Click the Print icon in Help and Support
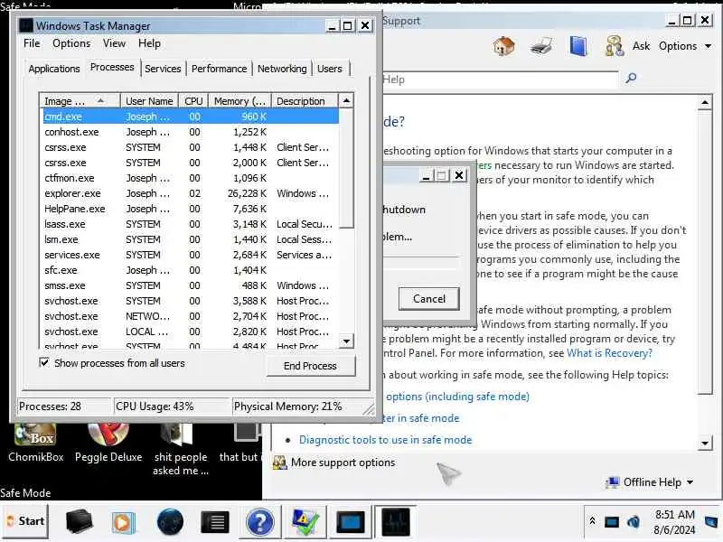The height and width of the screenshot is (542, 723). tap(541, 46)
